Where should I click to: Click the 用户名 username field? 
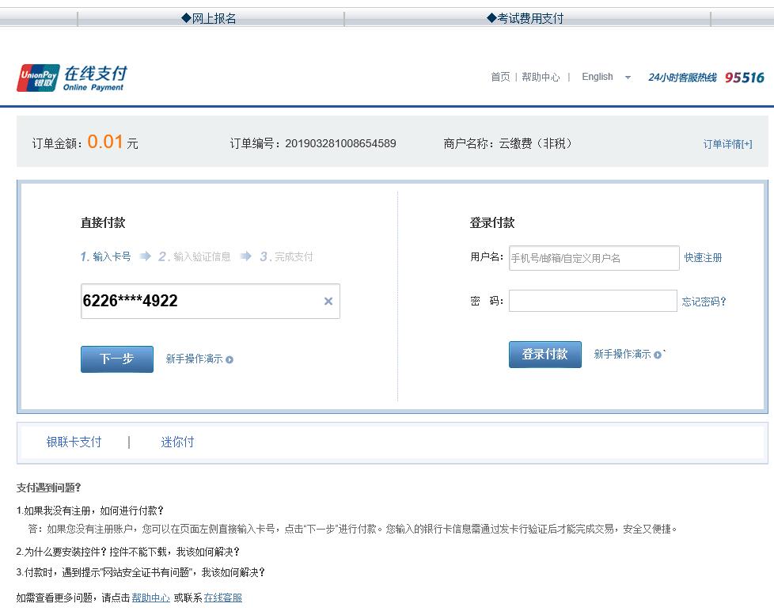[x=592, y=257]
